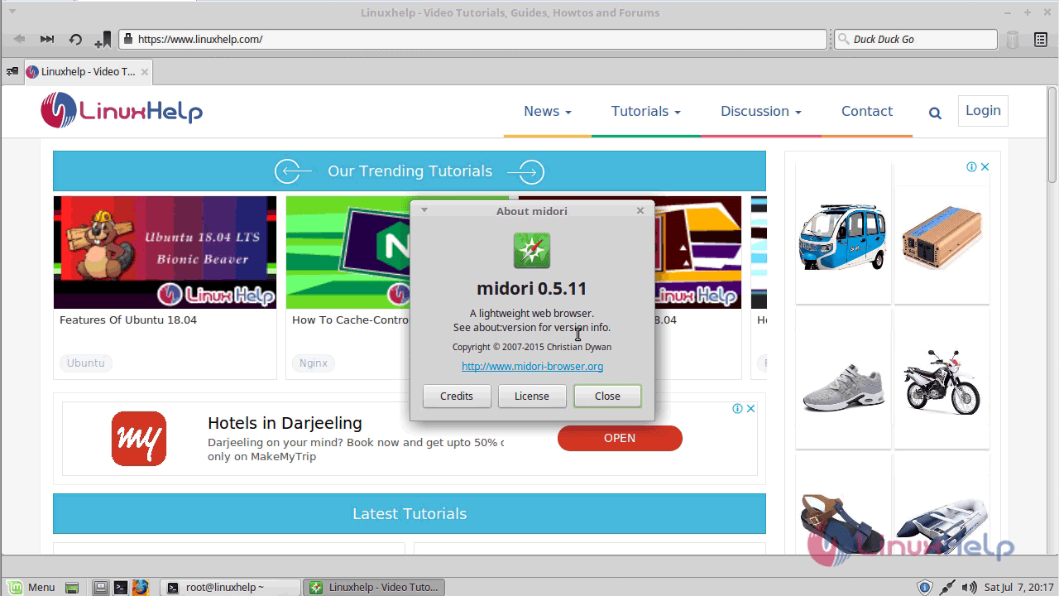Viewport: 1059px width, 596px height.
Task: Go back using the browser back arrow
Action: (x=20, y=39)
